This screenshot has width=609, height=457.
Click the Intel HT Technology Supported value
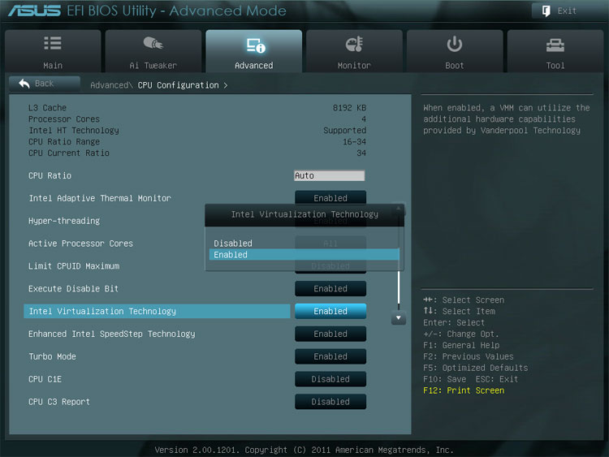[344, 130]
